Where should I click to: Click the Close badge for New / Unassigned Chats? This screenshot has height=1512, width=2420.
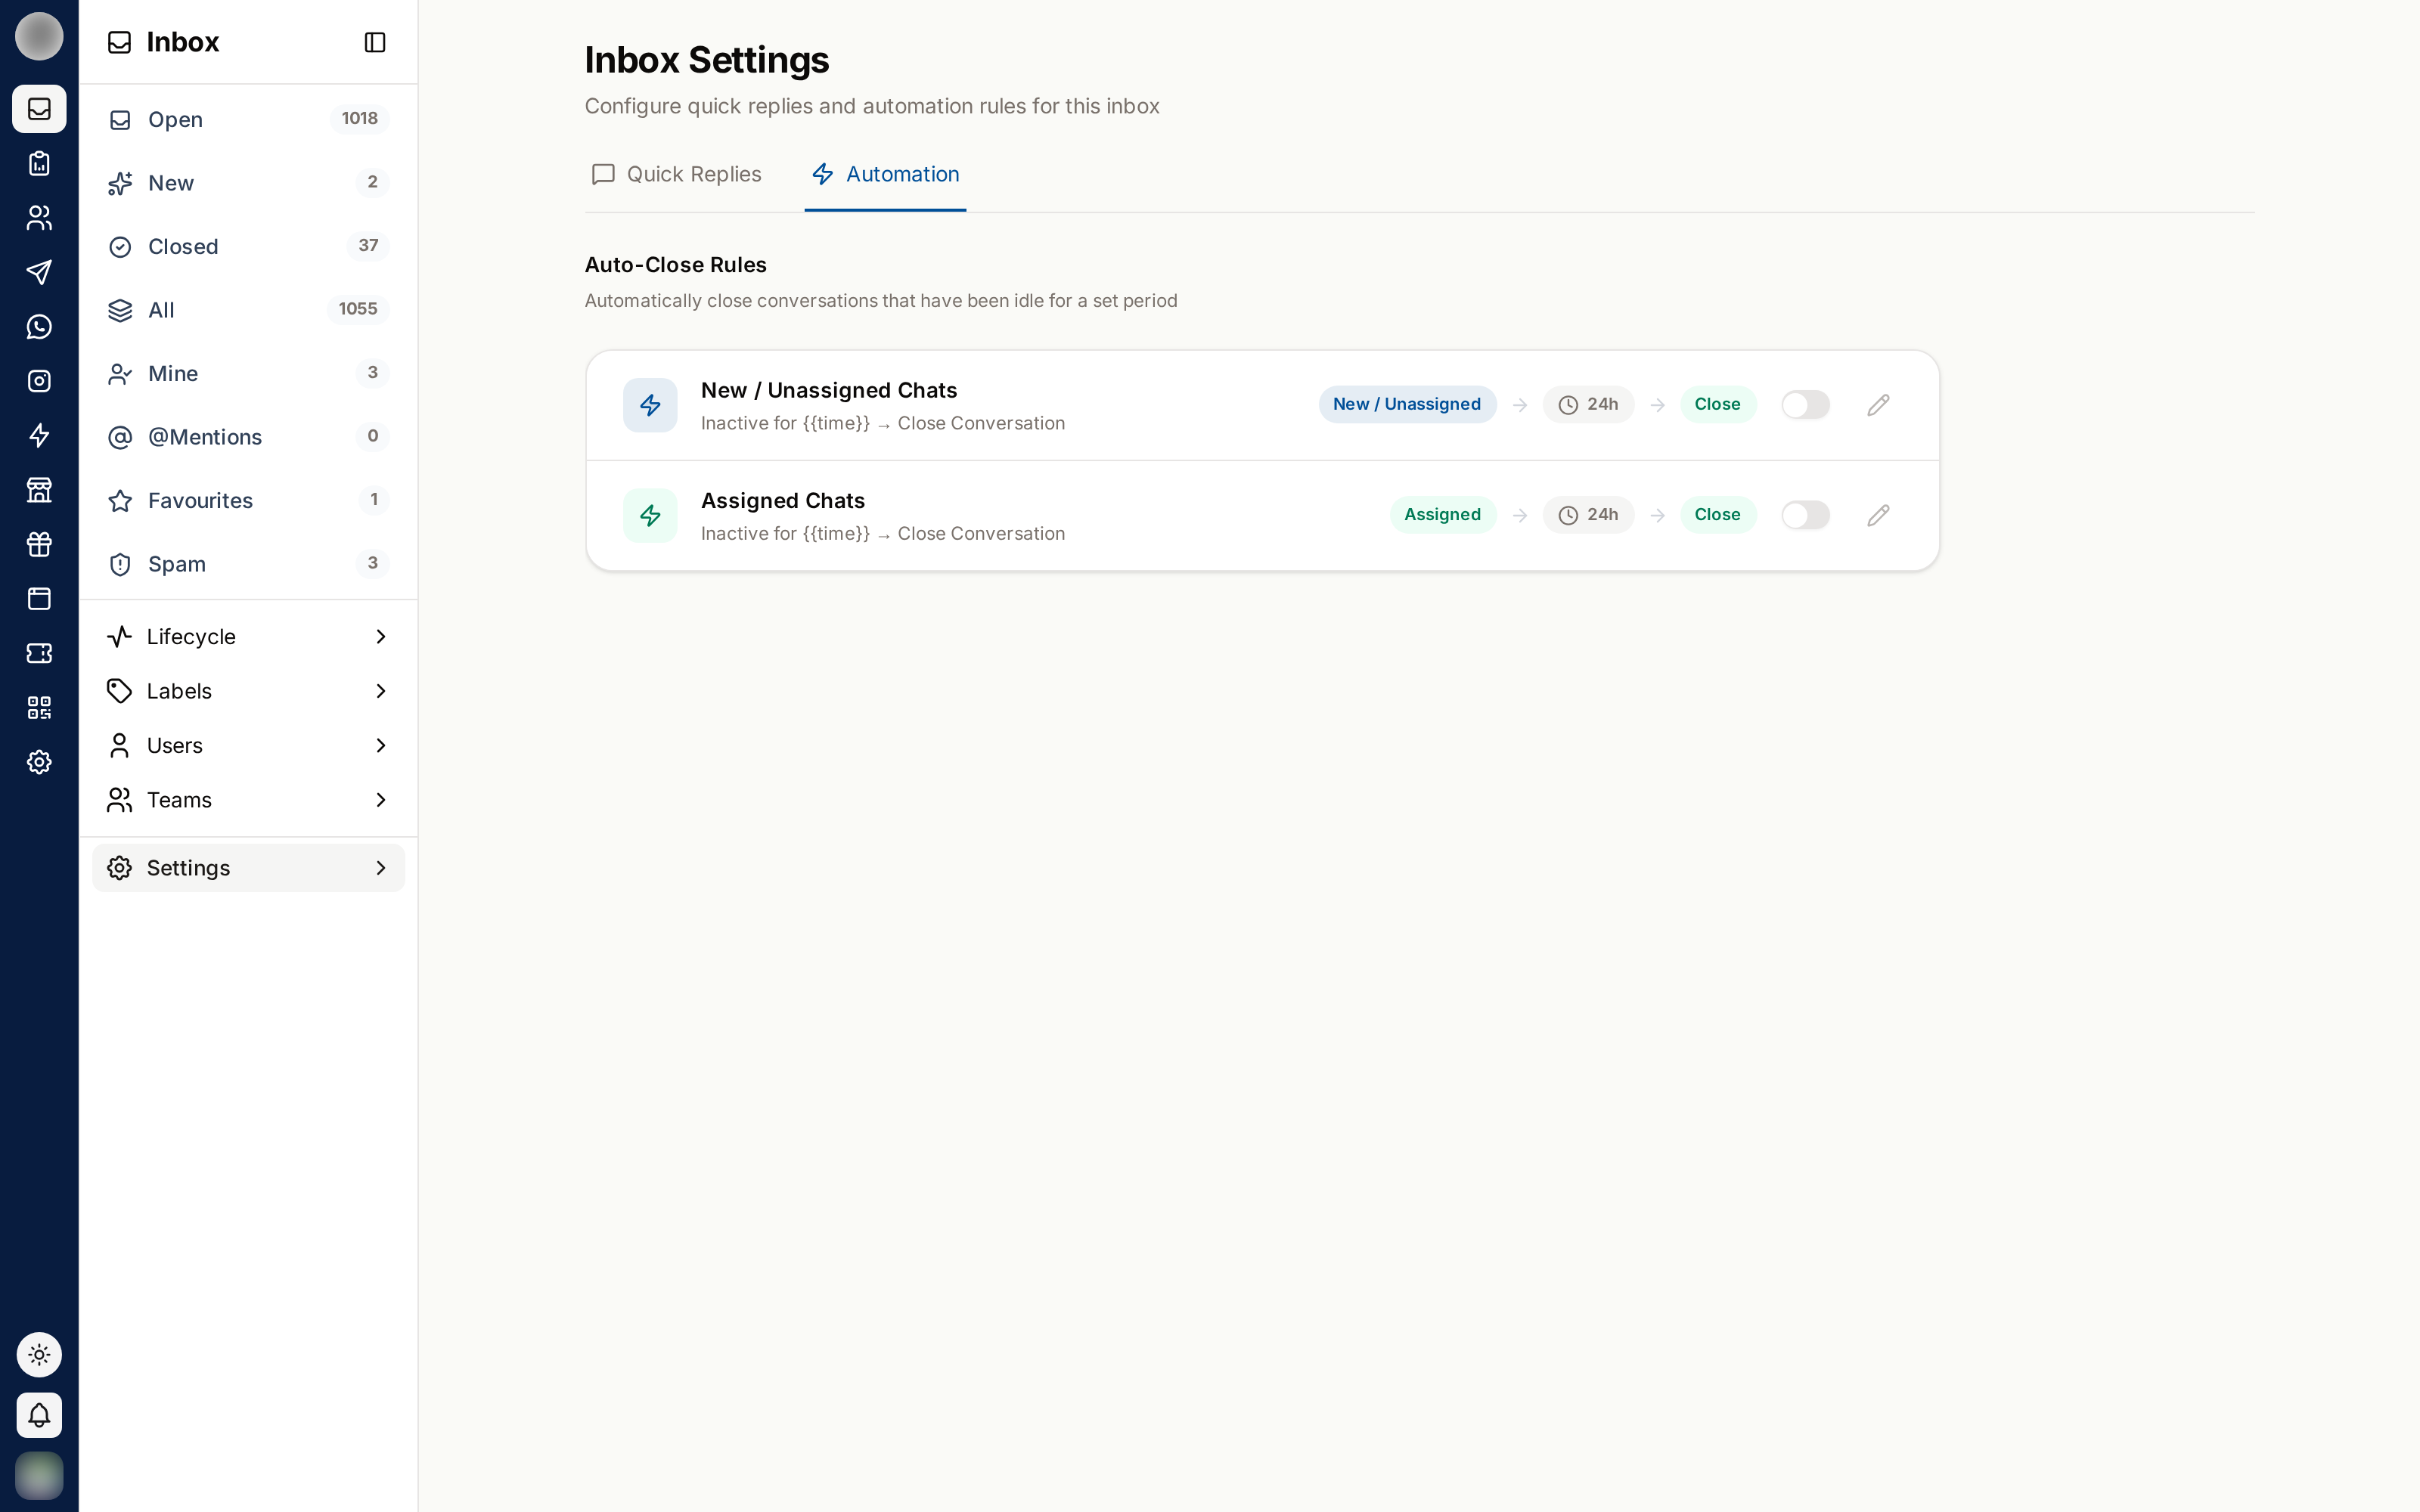click(1717, 405)
